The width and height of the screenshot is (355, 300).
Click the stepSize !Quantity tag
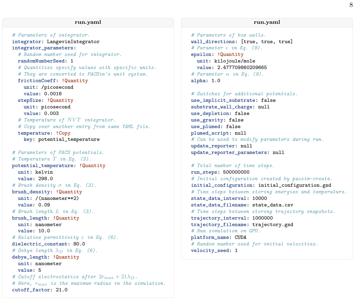tap(60, 100)
